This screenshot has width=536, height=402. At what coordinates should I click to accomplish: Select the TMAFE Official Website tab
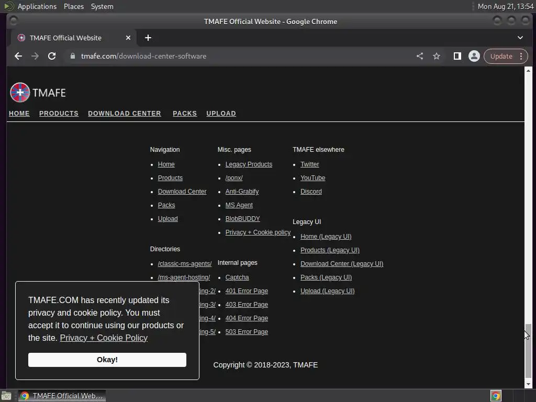pos(73,38)
